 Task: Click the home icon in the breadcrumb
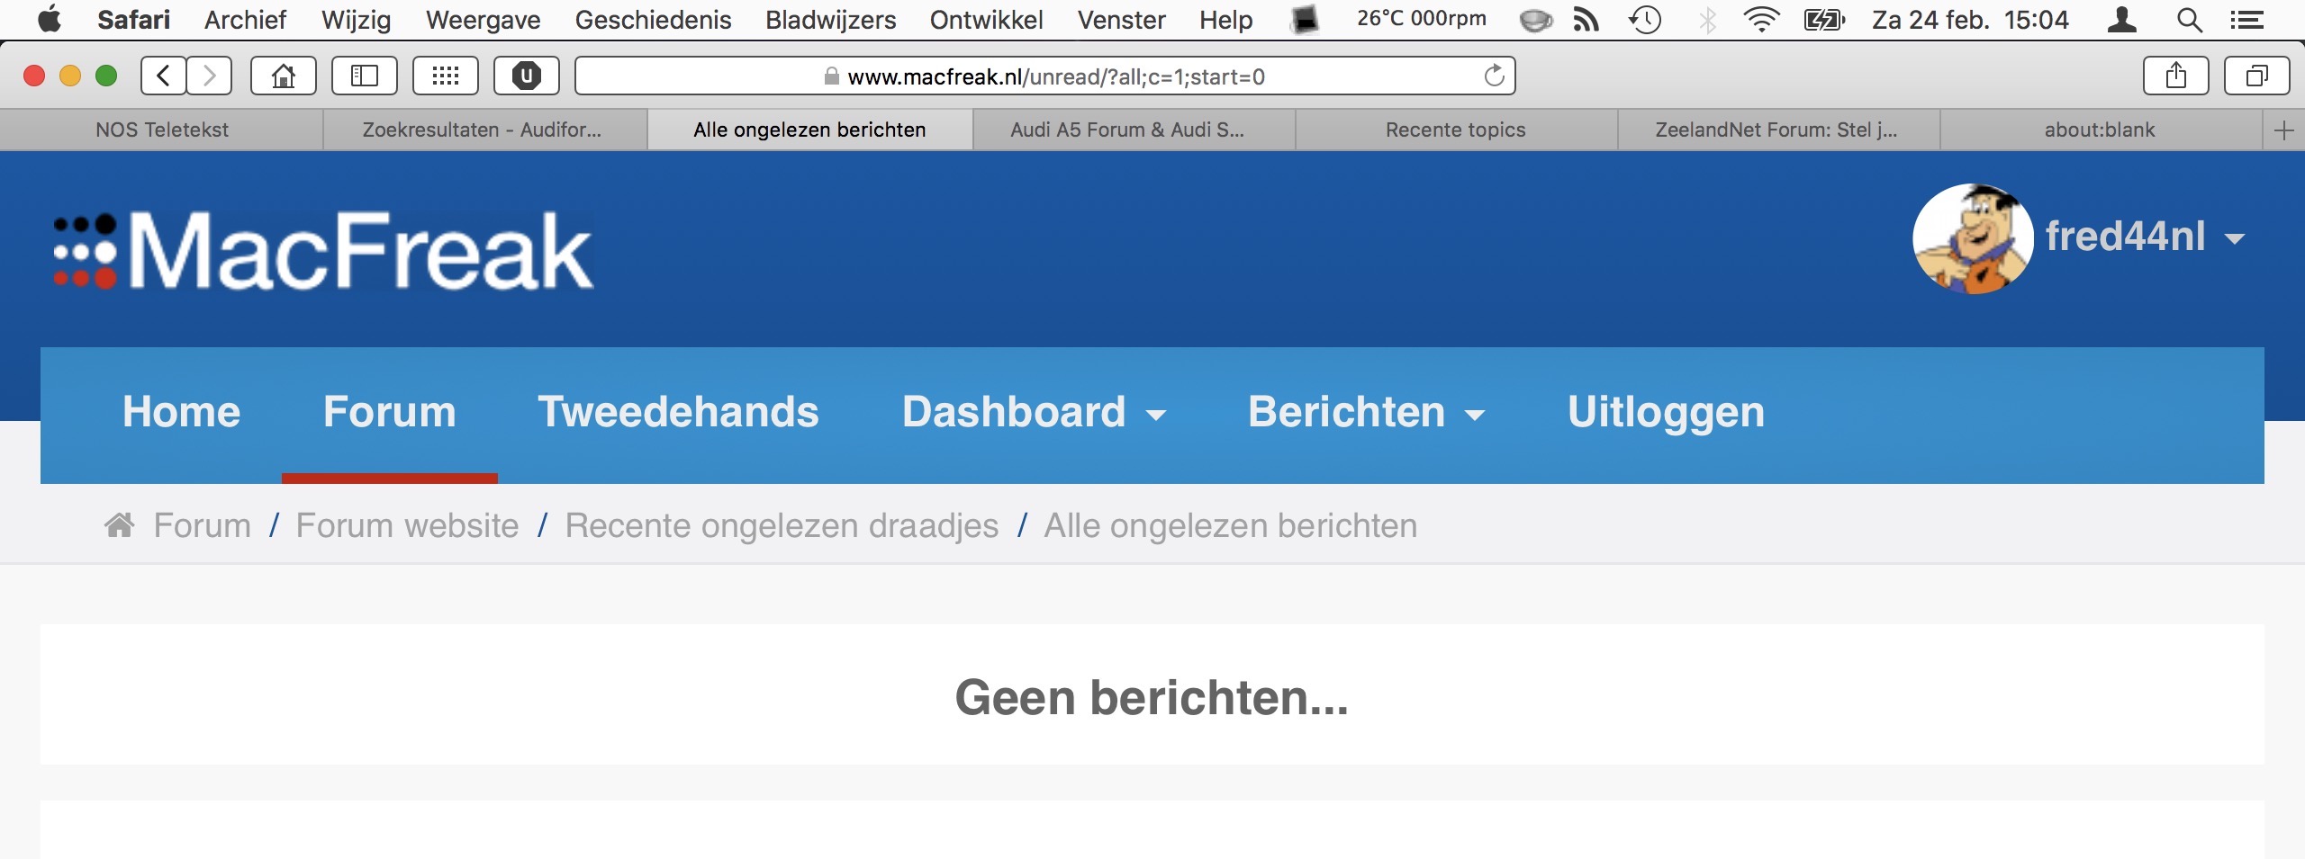(x=120, y=525)
